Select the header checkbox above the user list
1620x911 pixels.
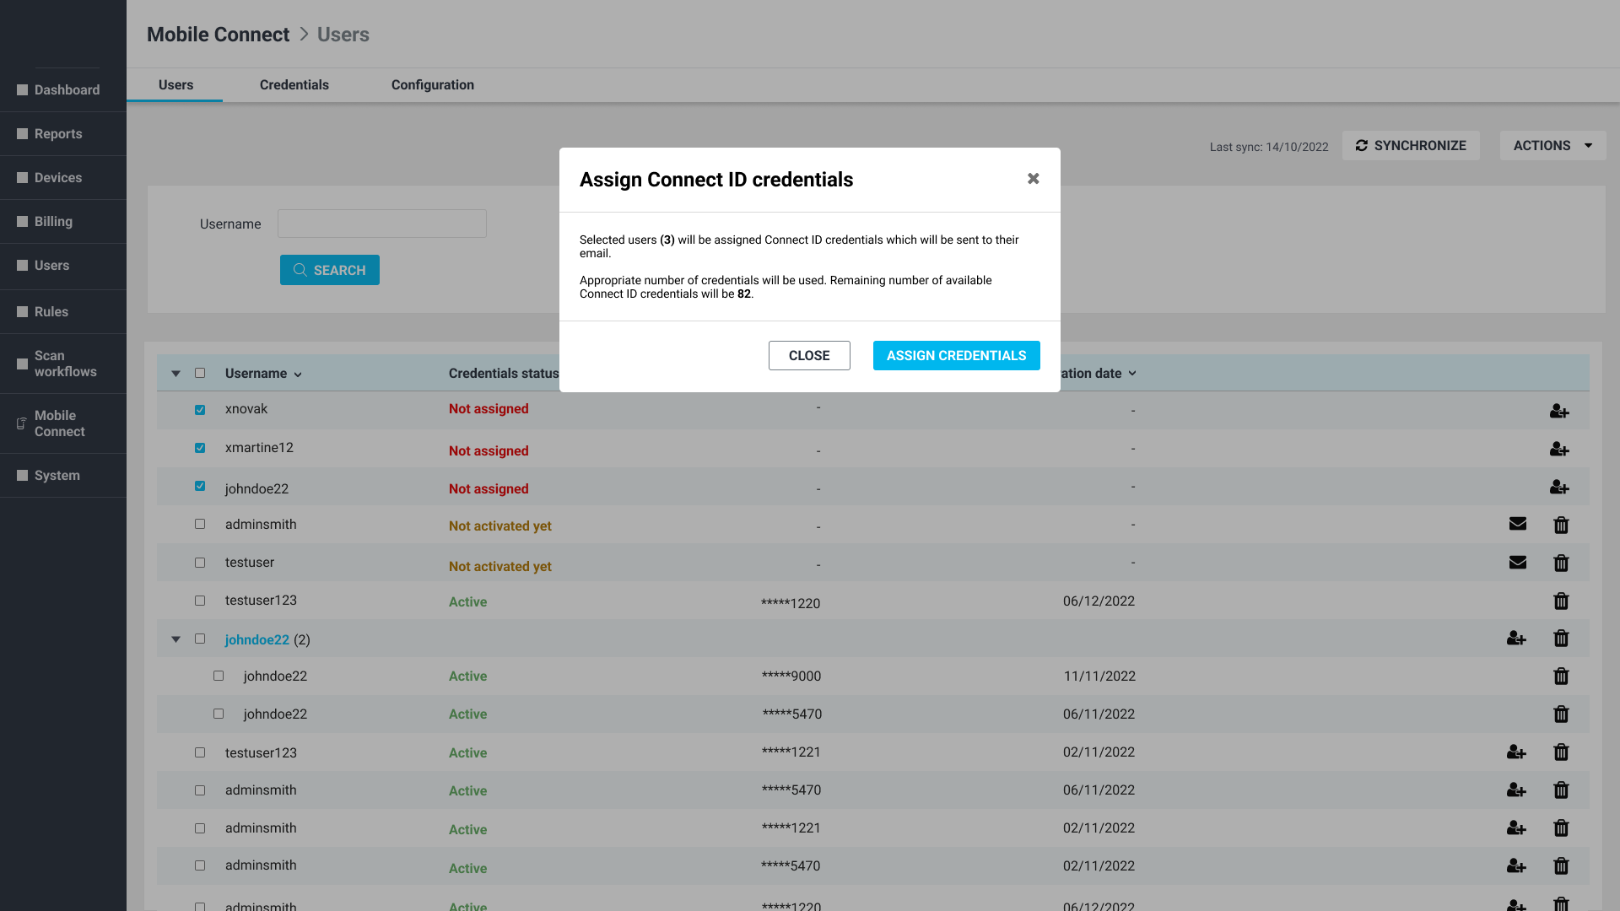[x=200, y=373]
